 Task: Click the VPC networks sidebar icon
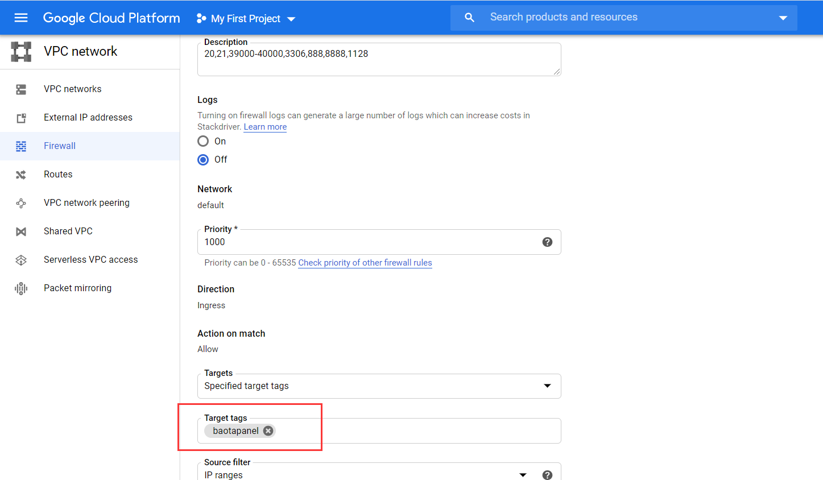pos(21,89)
